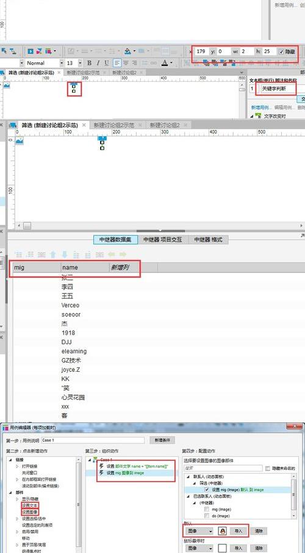305x553 pixels.
Task: Collapse the Case 1 node
Action: click(x=90, y=460)
